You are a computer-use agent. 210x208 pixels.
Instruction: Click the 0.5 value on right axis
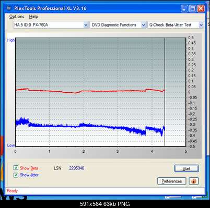pos(191,38)
